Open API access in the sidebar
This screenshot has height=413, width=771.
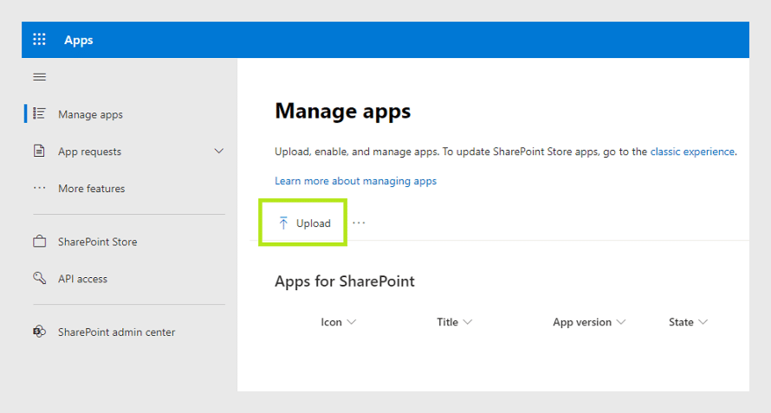[82, 279]
